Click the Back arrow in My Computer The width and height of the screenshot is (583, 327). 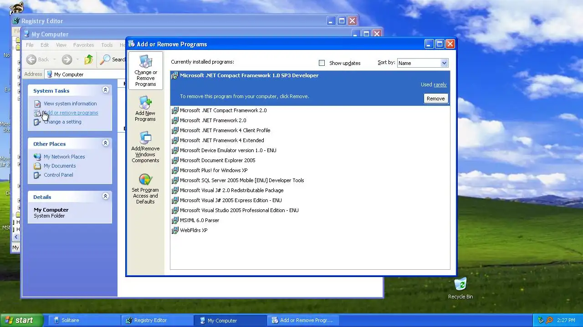pos(31,59)
